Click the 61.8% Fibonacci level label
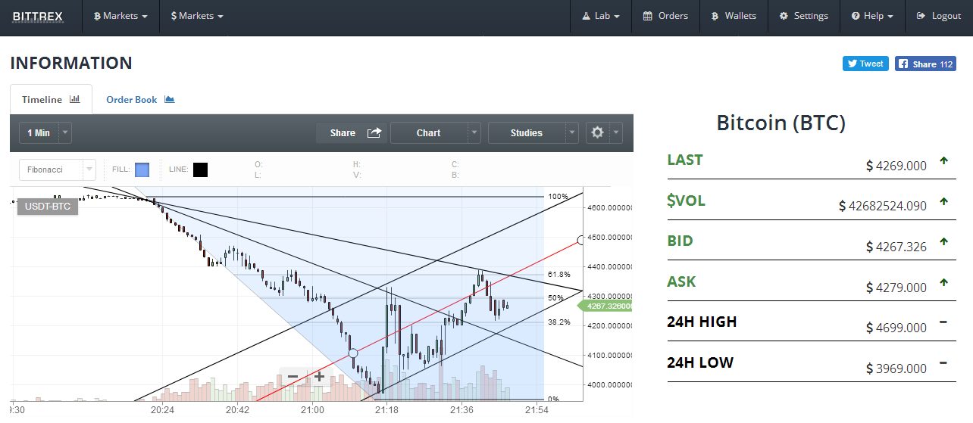This screenshot has height=423, width=973. 558,274
